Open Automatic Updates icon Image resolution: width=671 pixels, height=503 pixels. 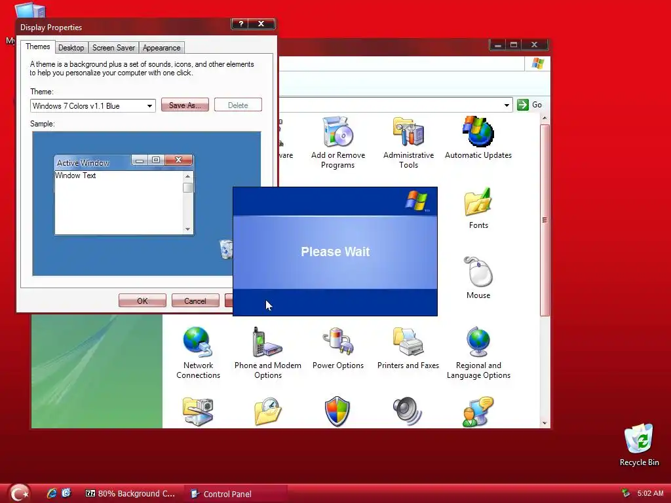(478, 132)
